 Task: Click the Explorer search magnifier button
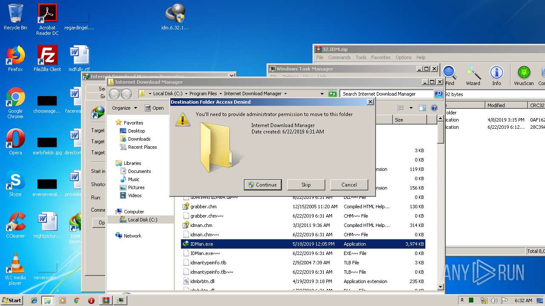coord(438,94)
